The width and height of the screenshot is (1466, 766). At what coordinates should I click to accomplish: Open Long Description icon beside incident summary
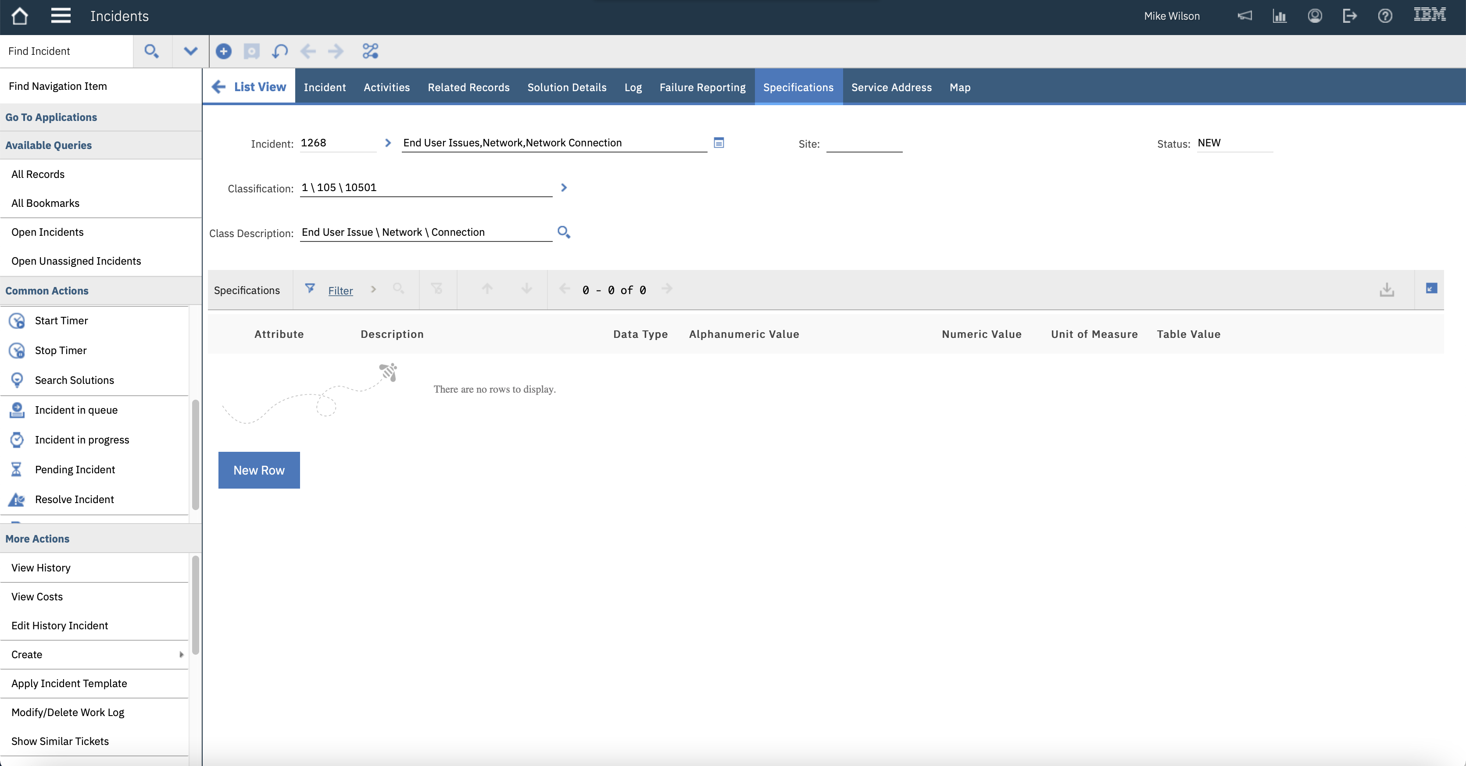click(x=719, y=143)
